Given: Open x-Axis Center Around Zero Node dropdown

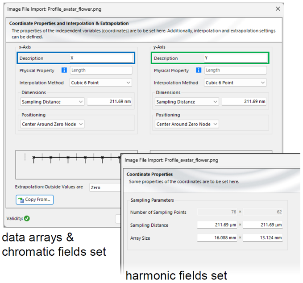Looking at the screenshot, I should 52,124.
